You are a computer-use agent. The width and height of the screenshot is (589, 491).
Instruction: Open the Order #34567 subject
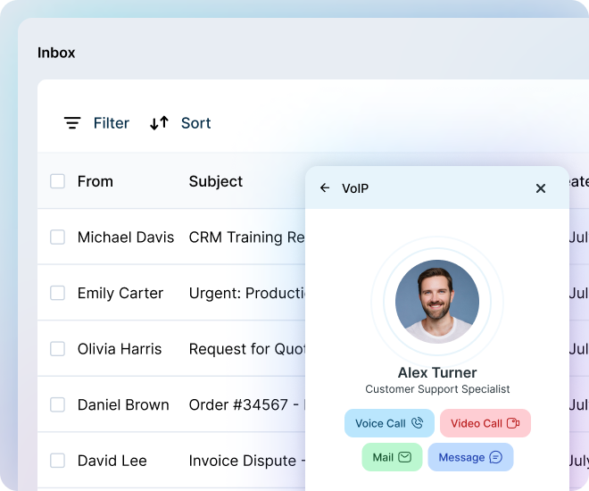(x=247, y=405)
